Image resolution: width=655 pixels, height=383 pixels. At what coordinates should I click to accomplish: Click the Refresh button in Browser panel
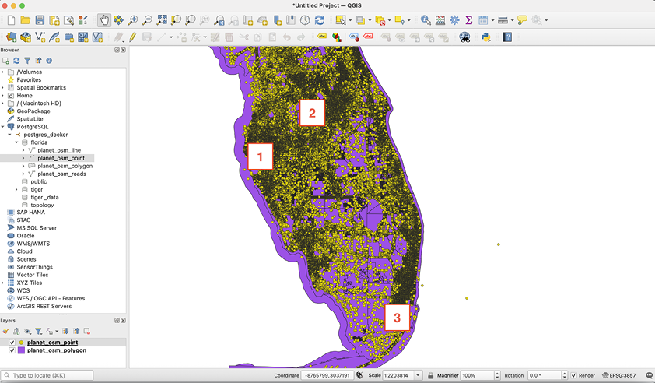click(16, 61)
